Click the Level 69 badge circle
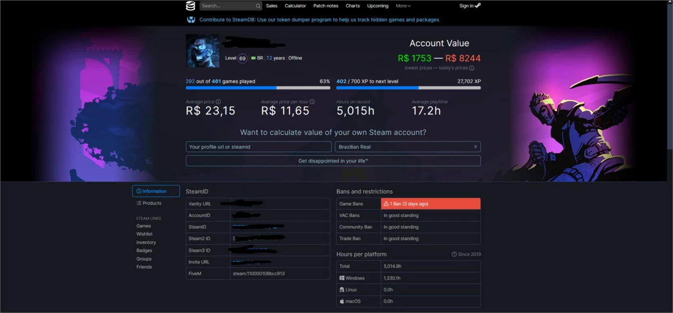The height and width of the screenshot is (313, 673). (242, 58)
